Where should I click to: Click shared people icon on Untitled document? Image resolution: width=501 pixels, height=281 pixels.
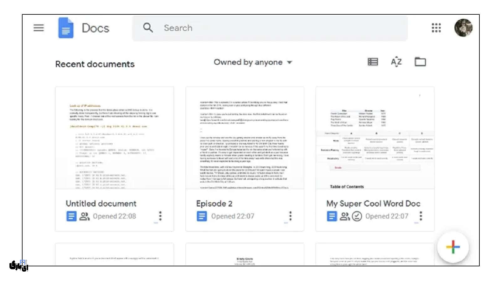click(x=85, y=216)
